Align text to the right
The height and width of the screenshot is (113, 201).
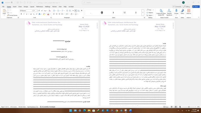pyautogui.click(x=59, y=14)
